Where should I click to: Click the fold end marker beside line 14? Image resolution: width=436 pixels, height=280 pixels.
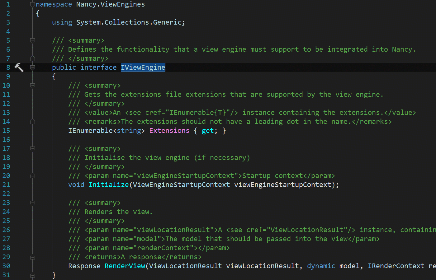[32, 121]
